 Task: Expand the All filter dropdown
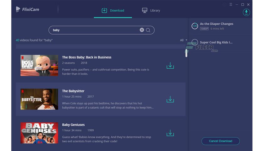[x=184, y=40]
